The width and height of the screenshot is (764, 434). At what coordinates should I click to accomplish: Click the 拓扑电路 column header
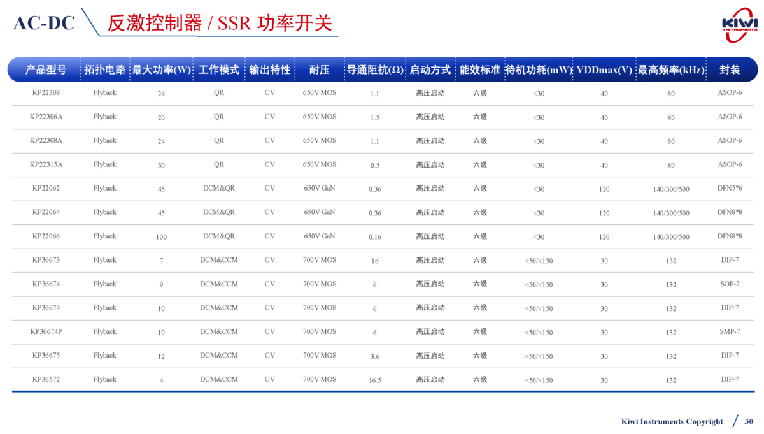(104, 69)
